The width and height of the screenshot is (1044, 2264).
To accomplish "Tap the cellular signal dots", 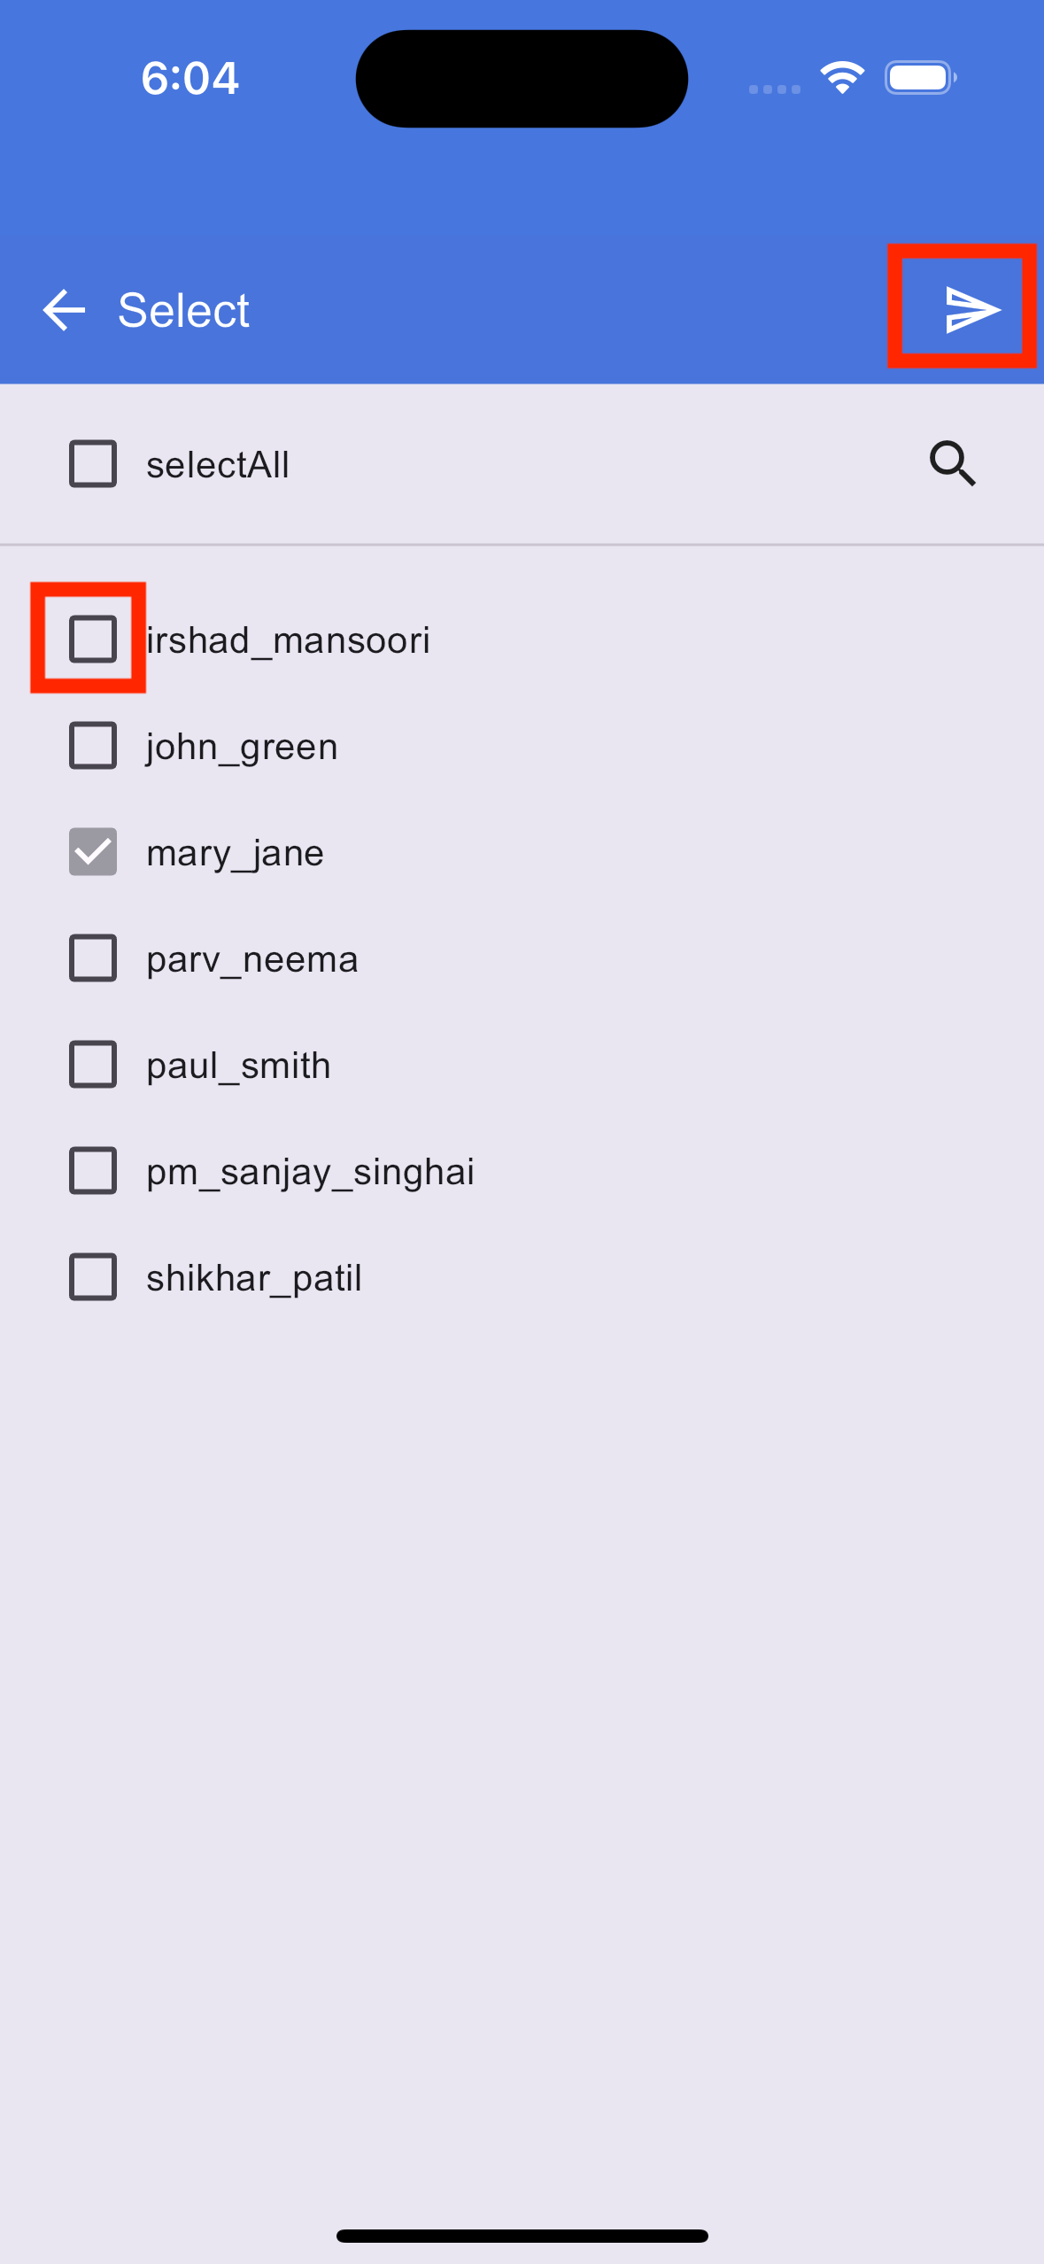I will (x=775, y=89).
